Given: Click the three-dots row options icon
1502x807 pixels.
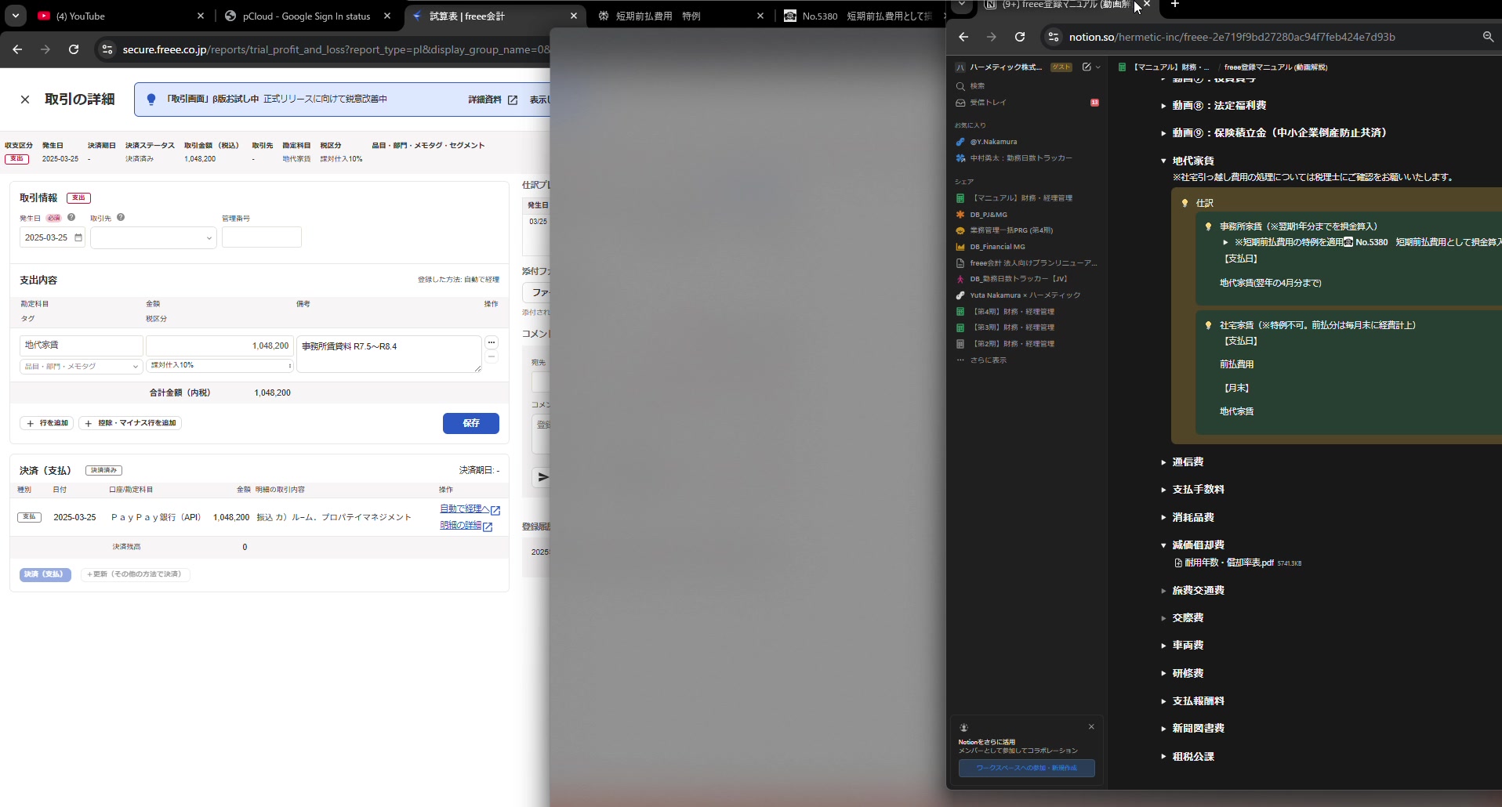Looking at the screenshot, I should [x=492, y=342].
